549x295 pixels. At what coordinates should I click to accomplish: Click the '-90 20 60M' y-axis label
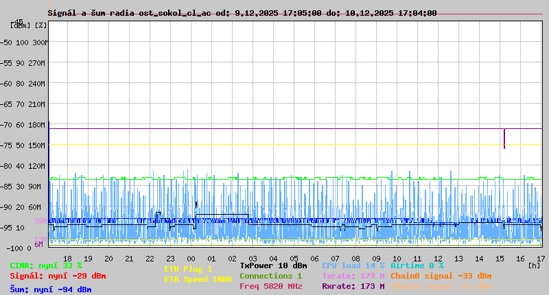click(21, 207)
